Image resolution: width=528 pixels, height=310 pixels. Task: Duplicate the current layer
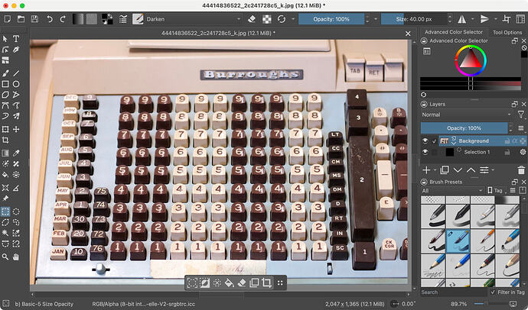445,170
